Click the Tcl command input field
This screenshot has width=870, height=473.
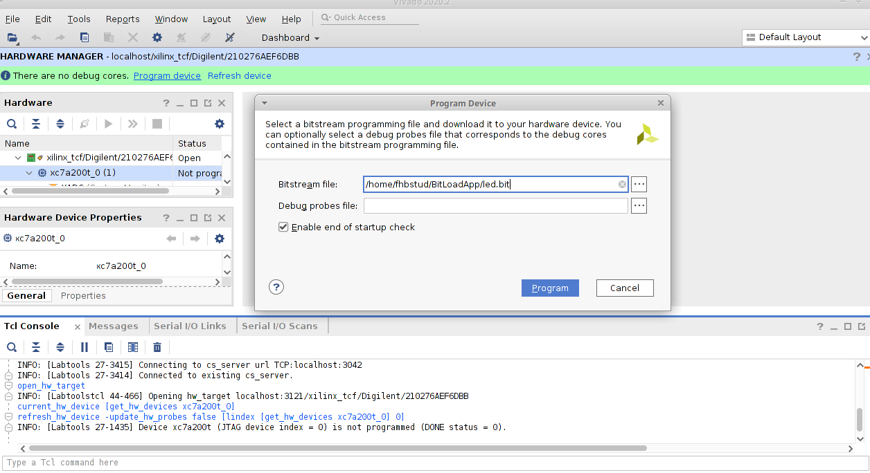(416, 463)
